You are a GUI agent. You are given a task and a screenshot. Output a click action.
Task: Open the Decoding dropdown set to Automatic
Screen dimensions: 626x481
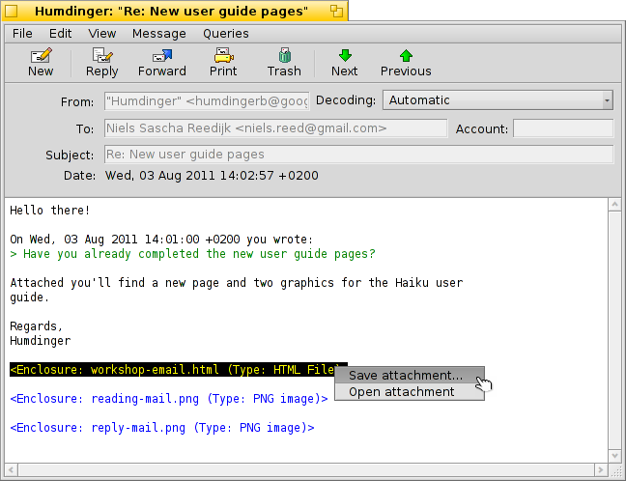(x=498, y=99)
